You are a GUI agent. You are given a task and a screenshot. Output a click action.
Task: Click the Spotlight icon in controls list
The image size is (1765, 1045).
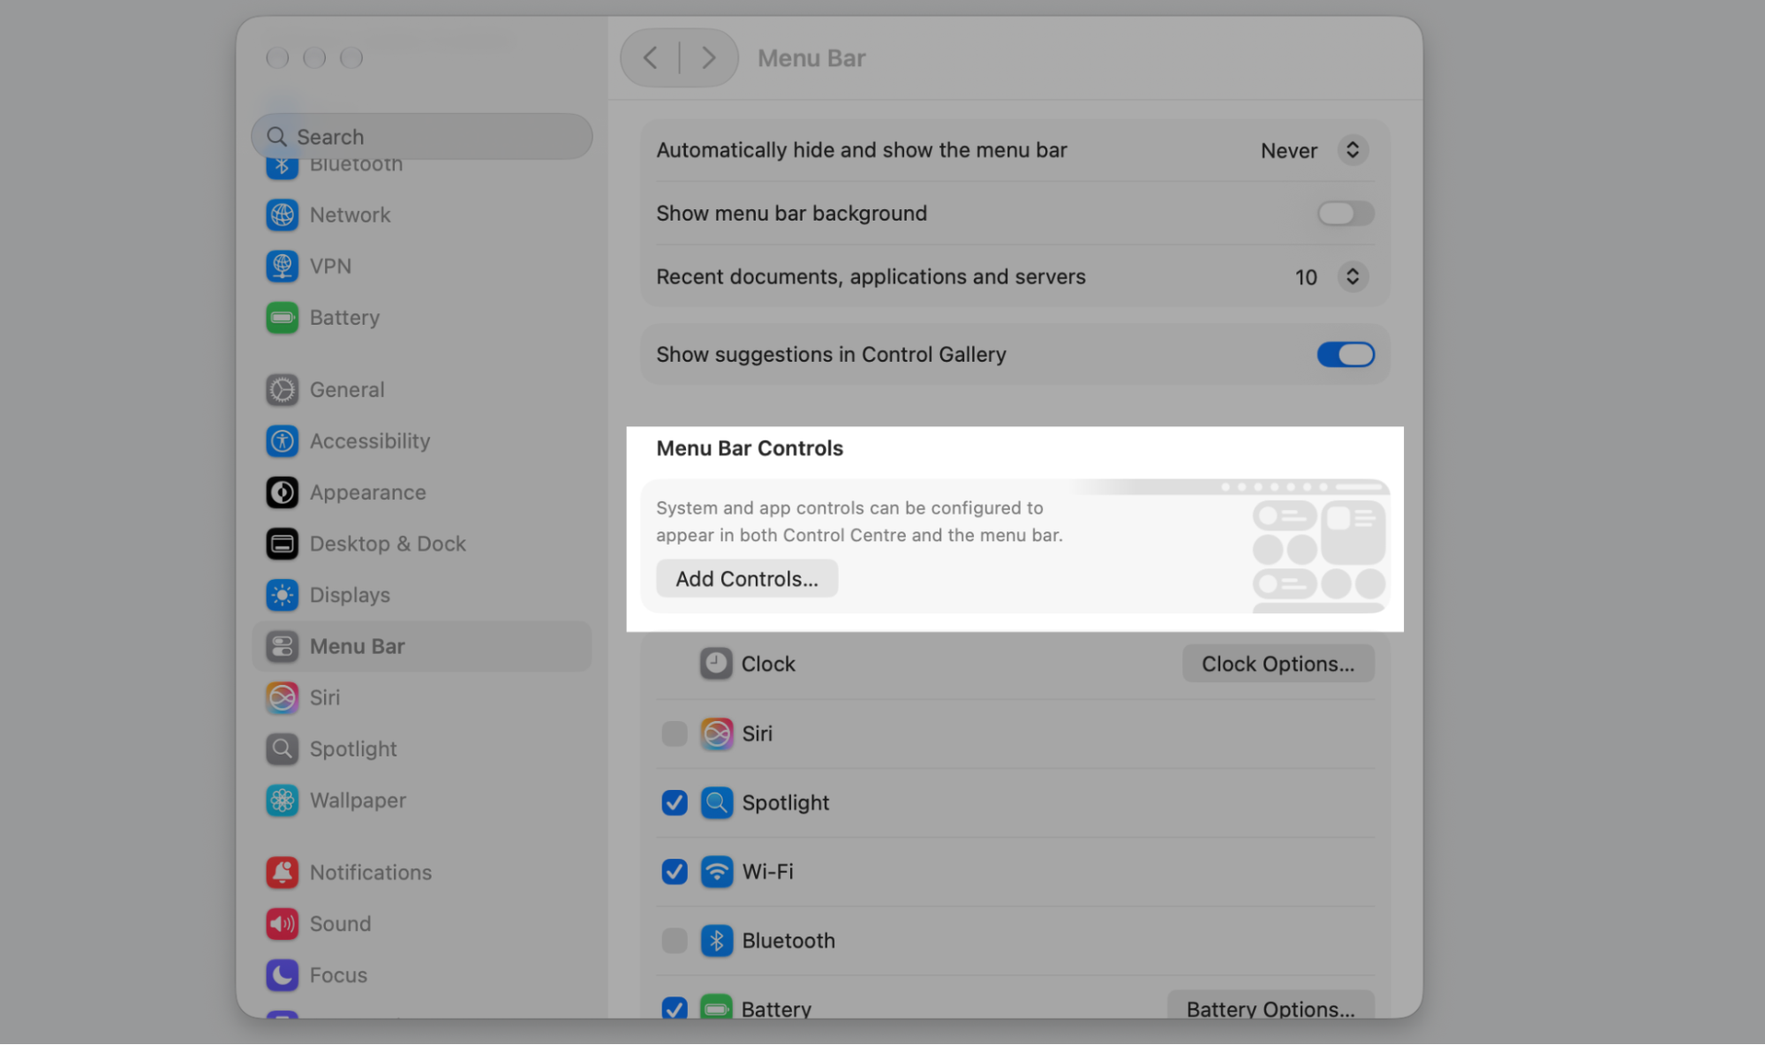(x=716, y=802)
